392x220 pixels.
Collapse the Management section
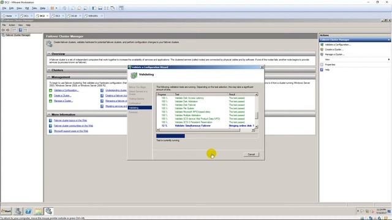coord(49,77)
